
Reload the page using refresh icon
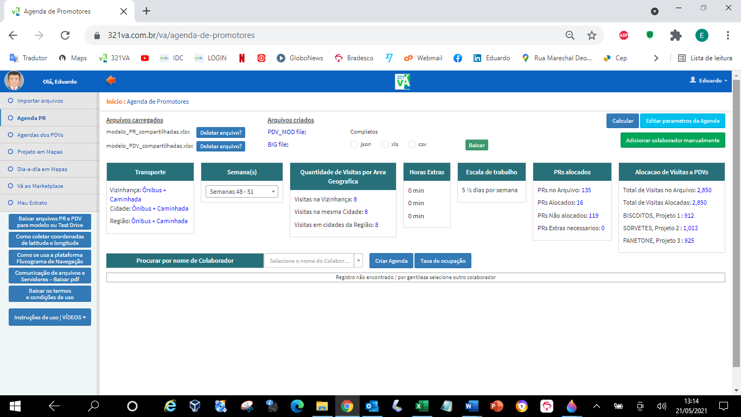65,35
